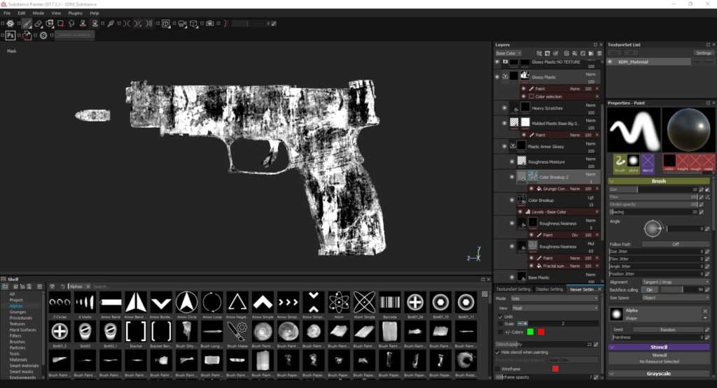
Task: Hide the Roughness Moisture layer
Action: click(512, 161)
